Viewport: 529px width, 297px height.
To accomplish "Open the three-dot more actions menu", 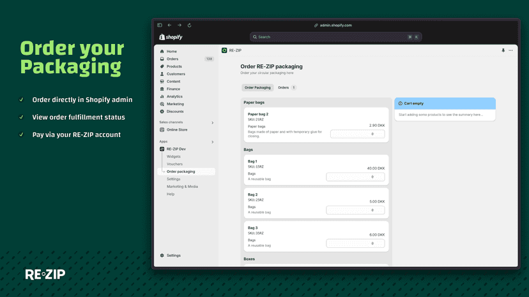I will (x=510, y=50).
